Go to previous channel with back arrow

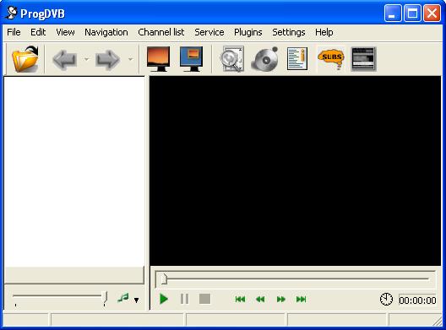pos(65,59)
